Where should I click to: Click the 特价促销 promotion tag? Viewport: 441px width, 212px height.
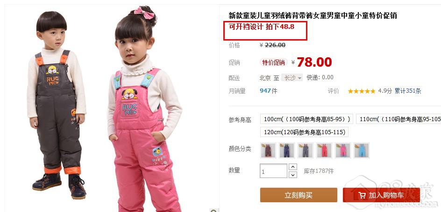coord(273,62)
